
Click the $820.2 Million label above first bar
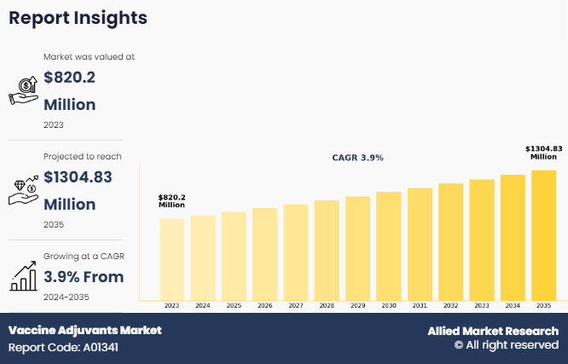[x=171, y=201]
